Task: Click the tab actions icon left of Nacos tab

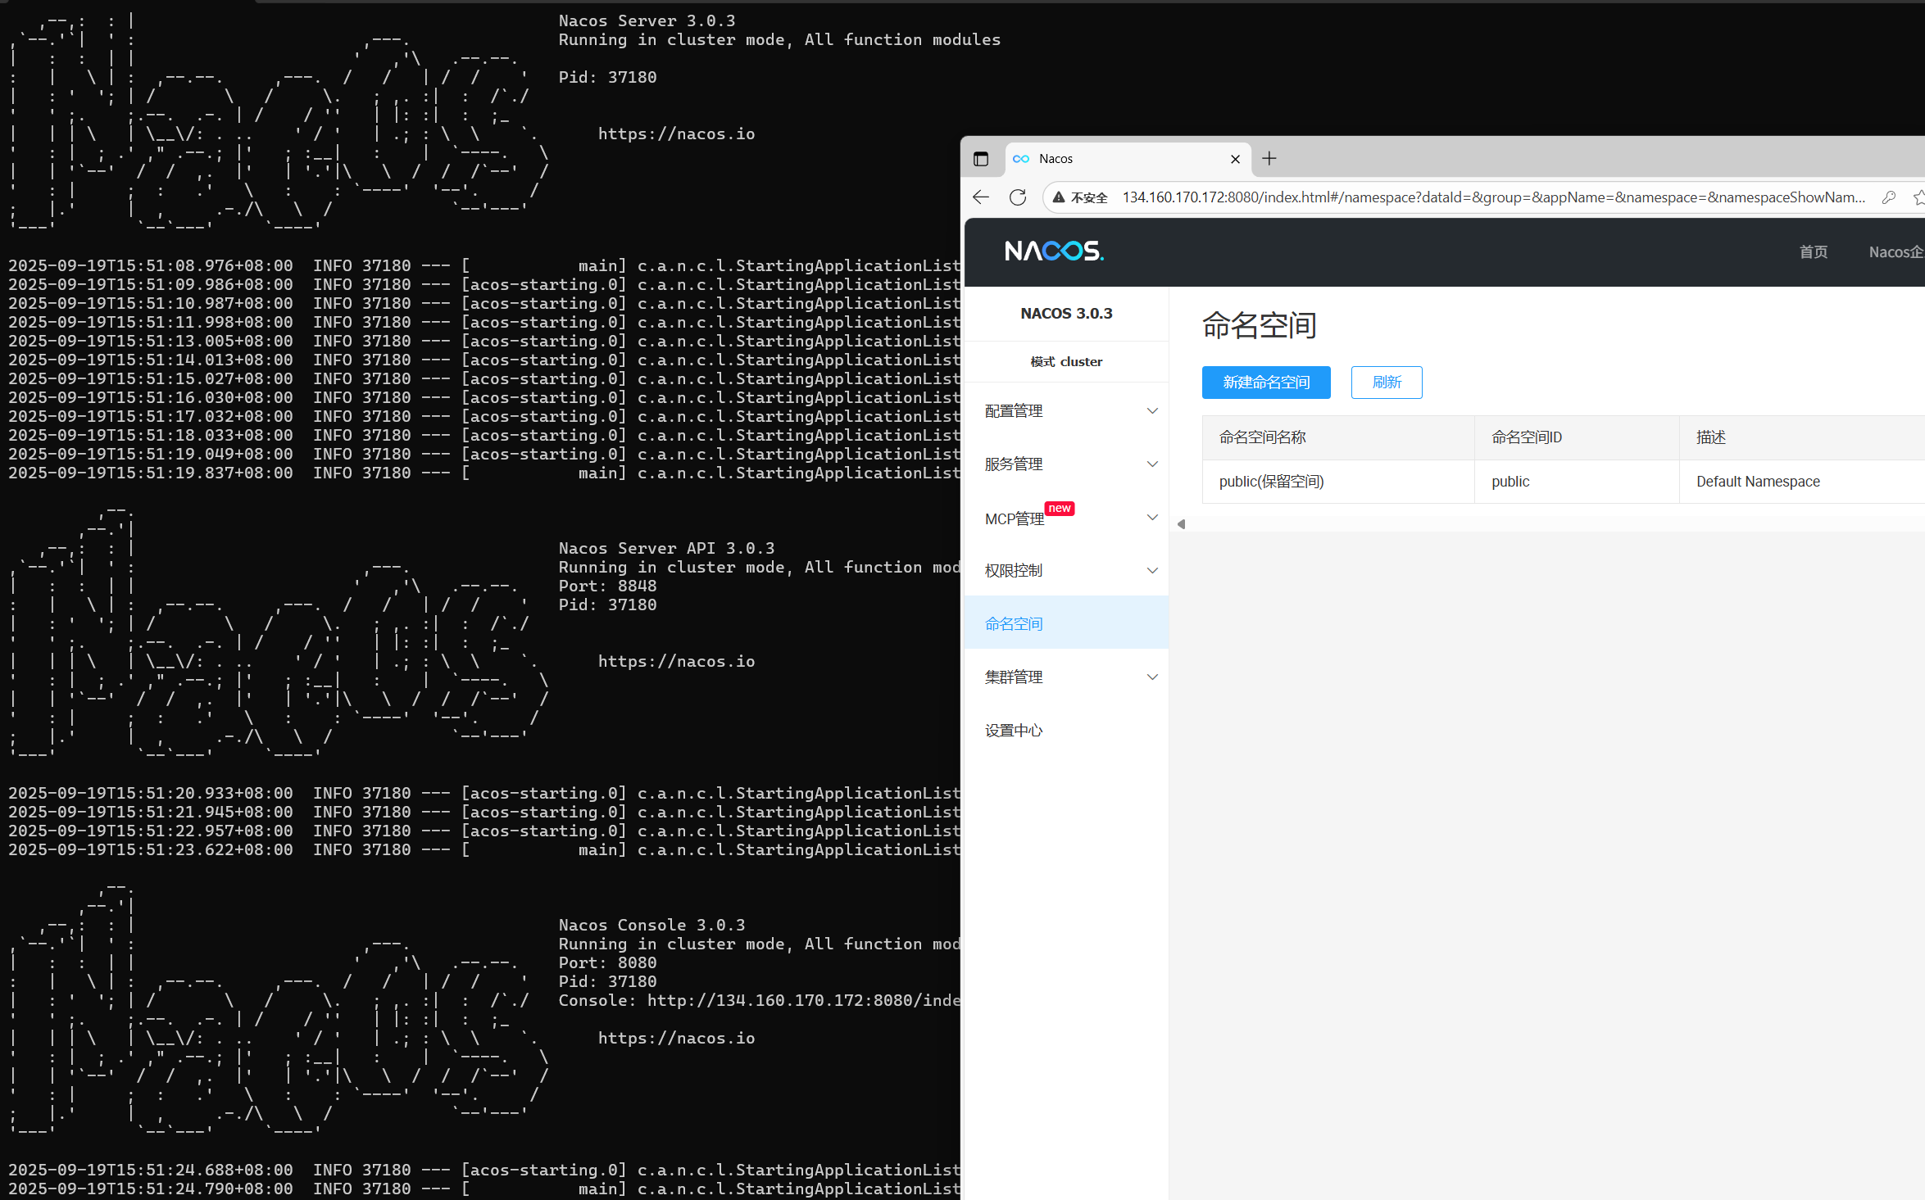Action: [x=981, y=159]
